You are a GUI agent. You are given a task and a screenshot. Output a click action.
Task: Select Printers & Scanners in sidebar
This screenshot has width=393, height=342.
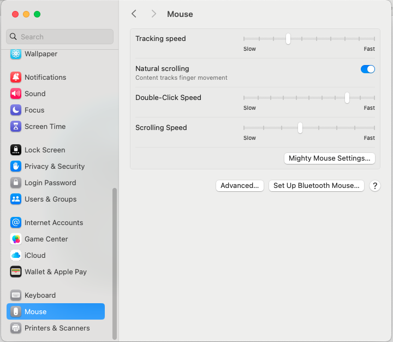(x=56, y=328)
